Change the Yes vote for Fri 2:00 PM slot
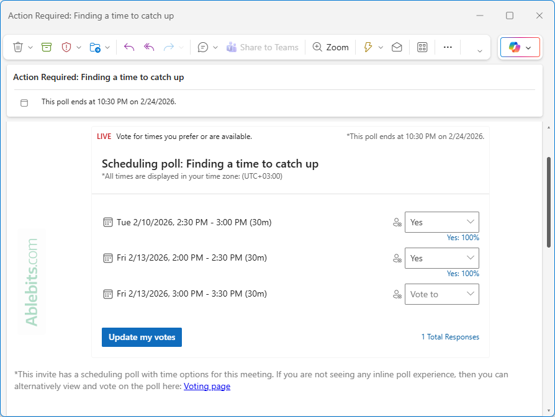The width and height of the screenshot is (555, 417). tap(441, 258)
